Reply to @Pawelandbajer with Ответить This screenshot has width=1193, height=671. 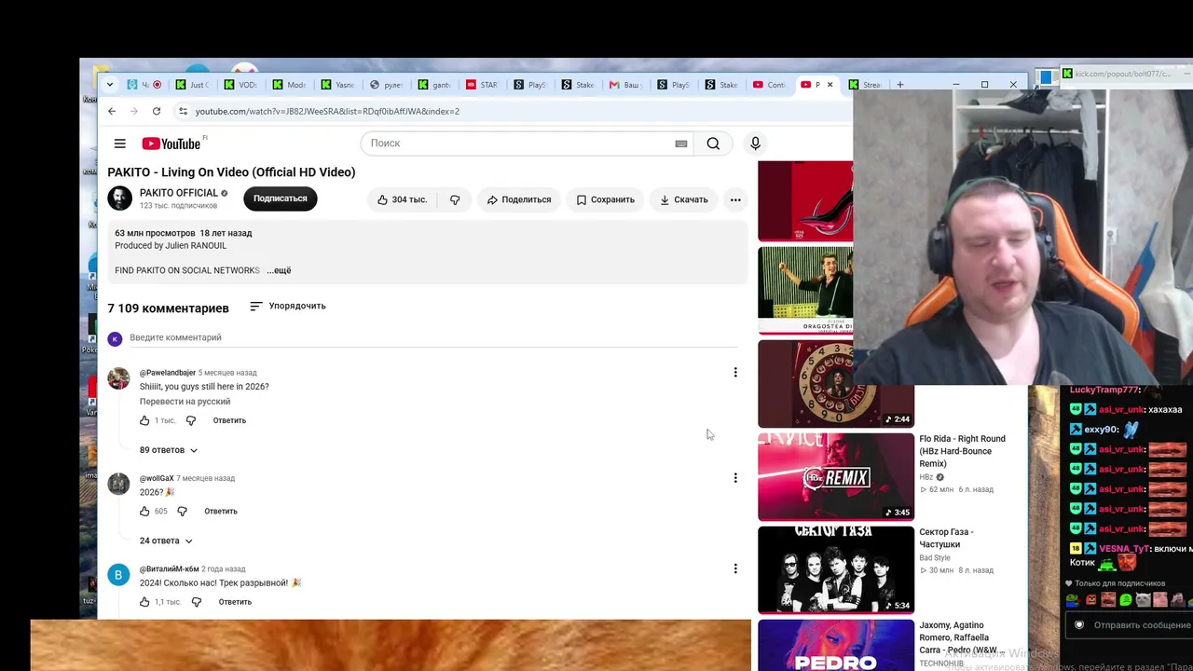point(229,420)
